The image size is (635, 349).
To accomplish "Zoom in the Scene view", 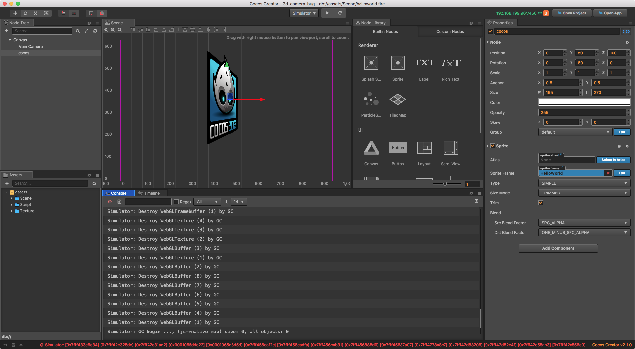I will point(106,30).
